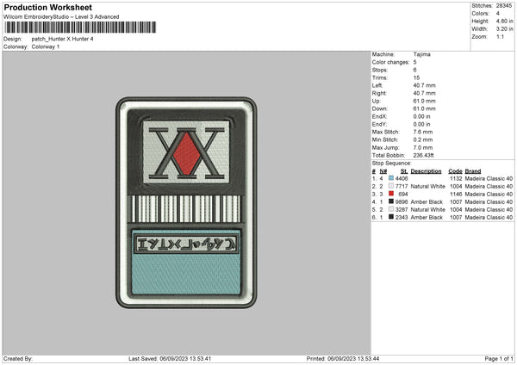Image resolution: width=517 pixels, height=365 pixels.
Task: Select stitch count 694 in stop 3
Action: pos(403,194)
